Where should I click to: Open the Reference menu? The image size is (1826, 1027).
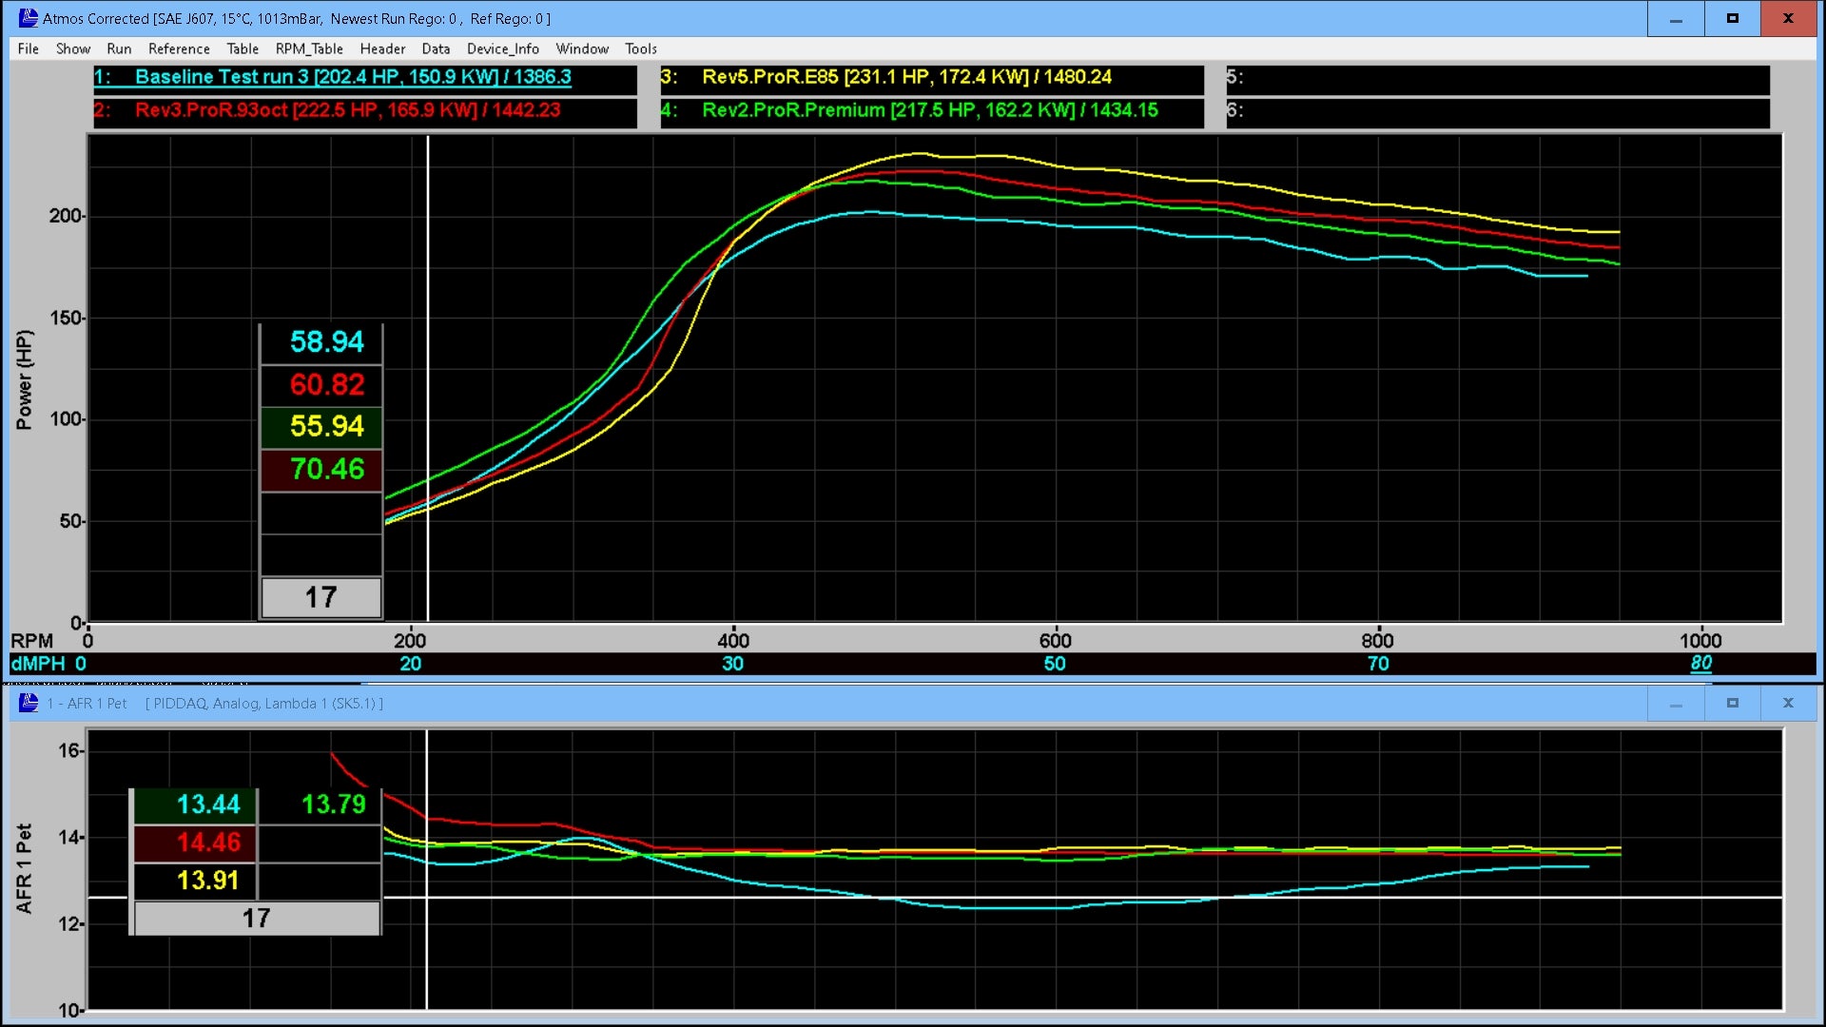tap(179, 48)
